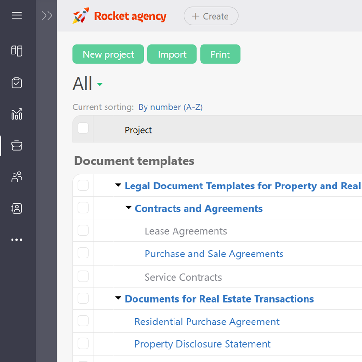Open Documents for Real Estate Transactions
Viewport: 362px width, 362px height.
click(x=219, y=299)
